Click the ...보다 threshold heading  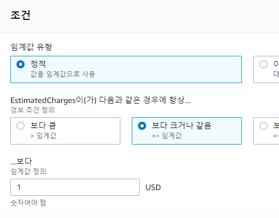21,162
